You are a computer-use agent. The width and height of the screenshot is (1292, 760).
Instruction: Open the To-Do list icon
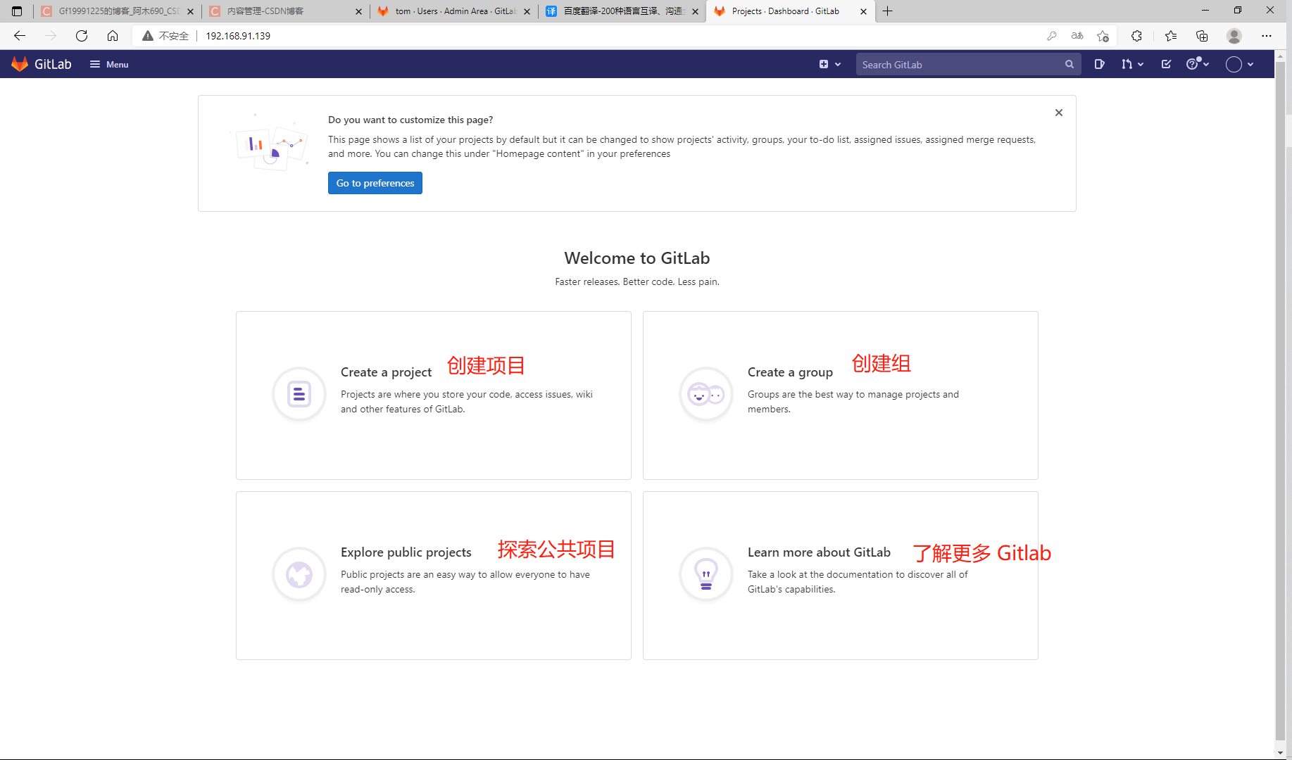(x=1166, y=64)
